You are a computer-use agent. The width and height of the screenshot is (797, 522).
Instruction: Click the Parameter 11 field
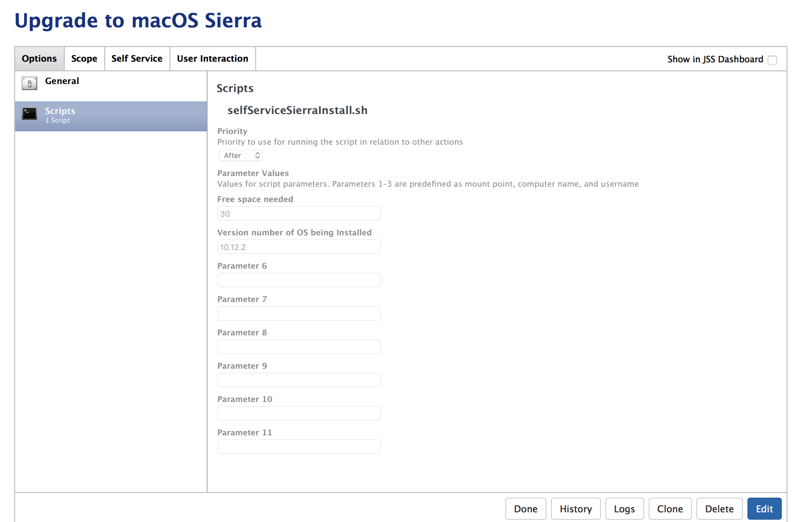pos(299,447)
